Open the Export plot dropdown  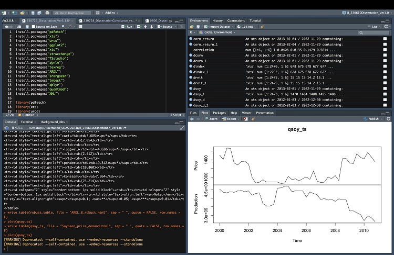pos(231,119)
